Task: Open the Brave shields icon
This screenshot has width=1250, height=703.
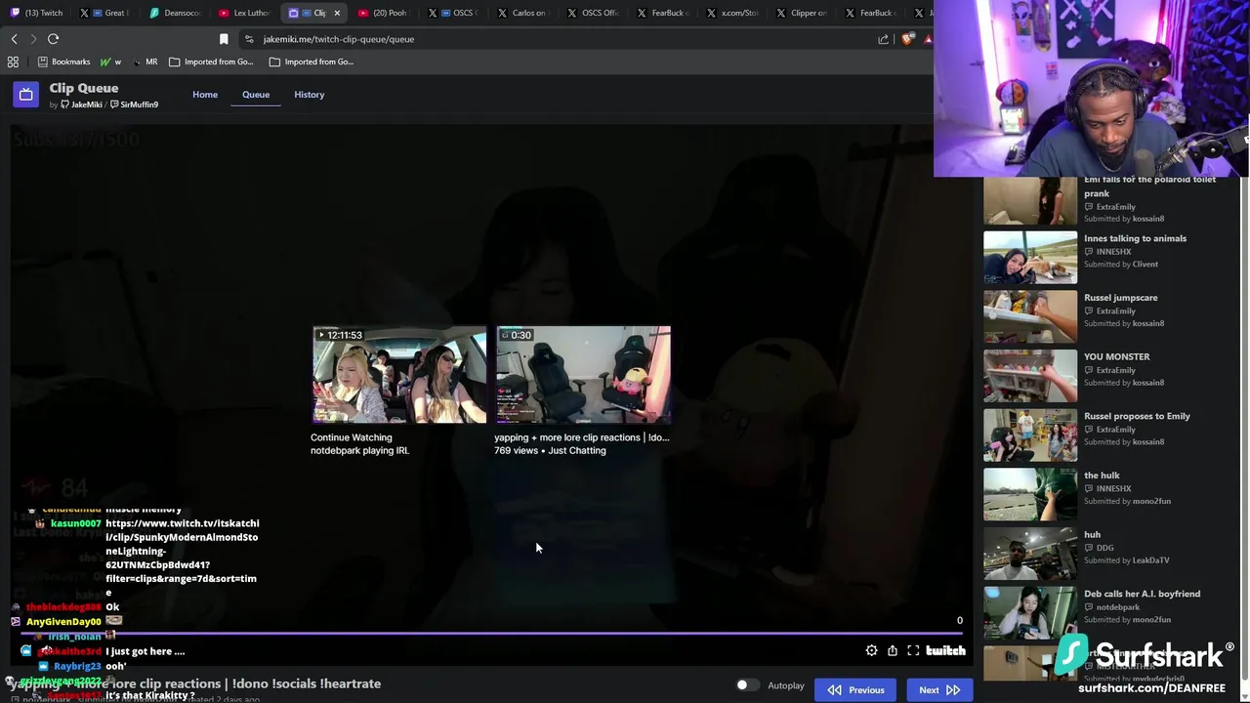Action: [907, 39]
